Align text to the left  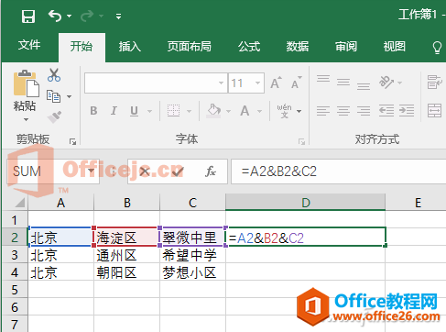[323, 111]
